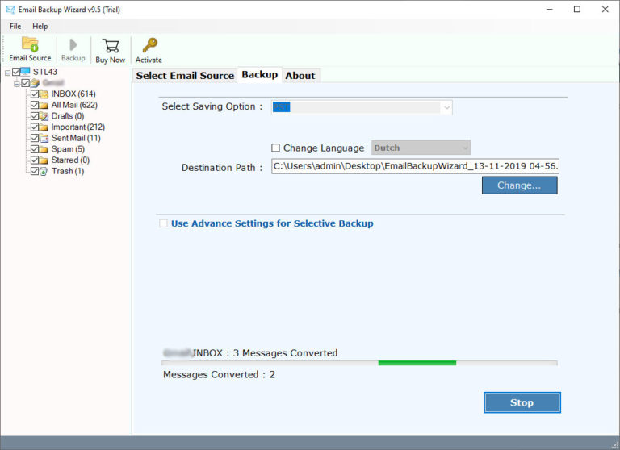Uncheck the STL43 root checkbox
The image size is (620, 450).
point(16,72)
